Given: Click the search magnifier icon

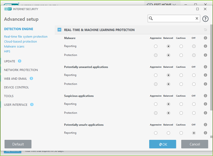Looking at the screenshot, I should tap(151, 18).
